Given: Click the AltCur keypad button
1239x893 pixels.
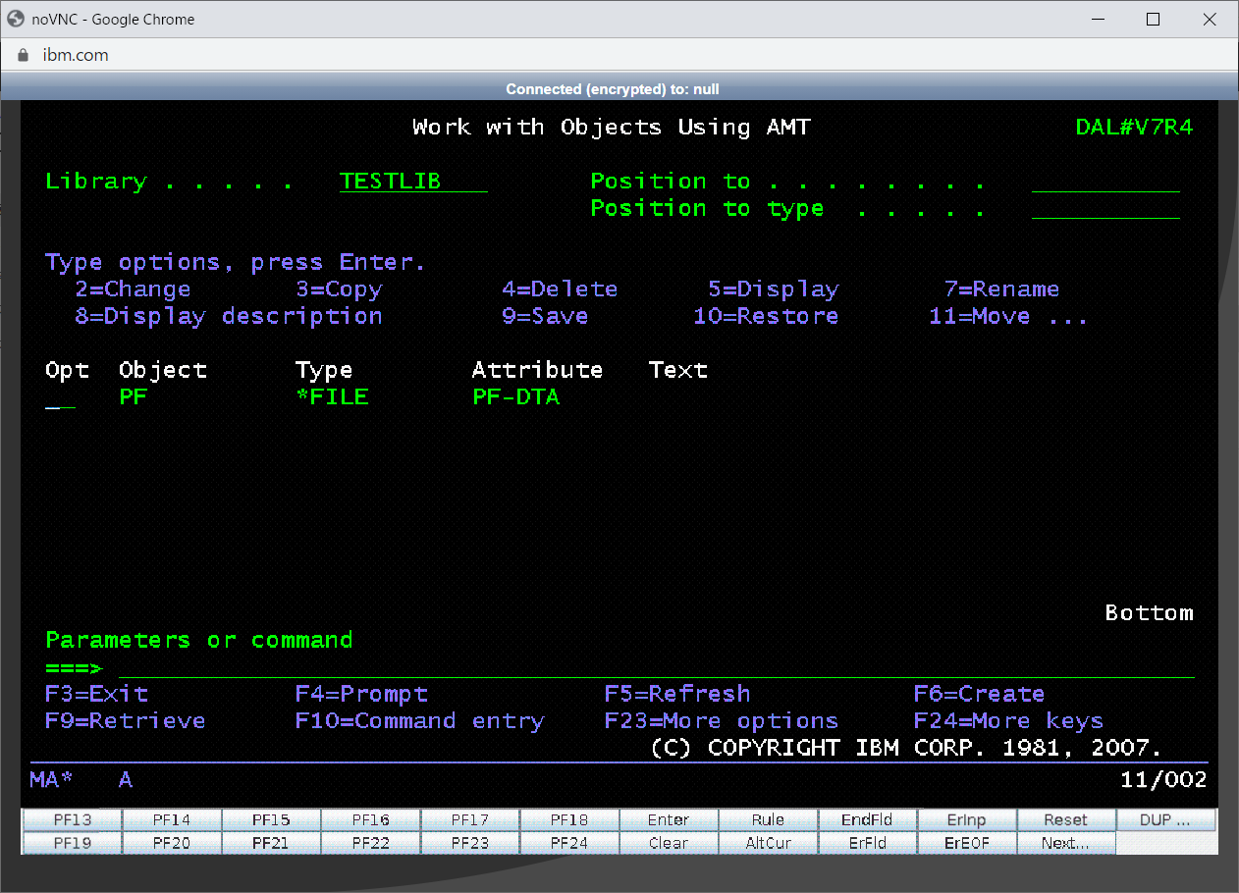Looking at the screenshot, I should 768,843.
